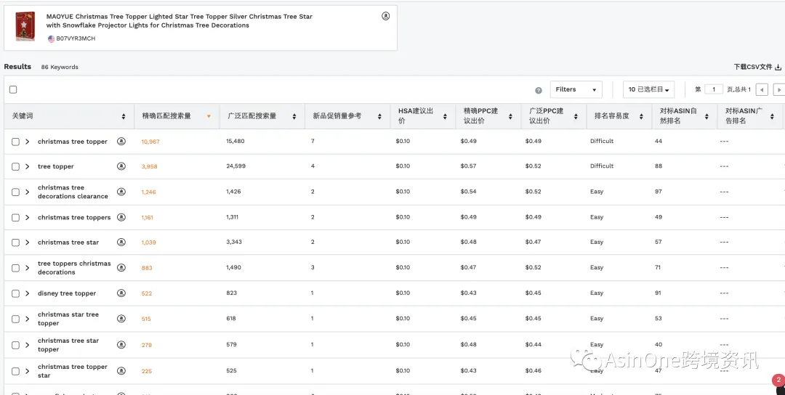Expand christmas tree topper star row
This screenshot has height=395, width=785.
(28, 371)
